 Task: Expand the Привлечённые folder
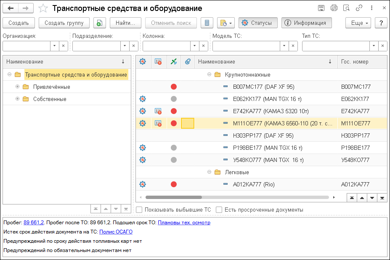[x=17, y=87]
